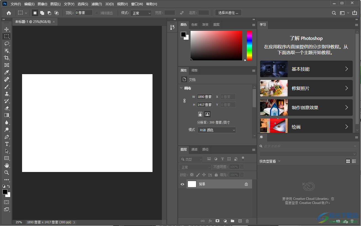Toggle the Background layer visibility eye
The height and width of the screenshot is (226, 361).
click(x=182, y=184)
